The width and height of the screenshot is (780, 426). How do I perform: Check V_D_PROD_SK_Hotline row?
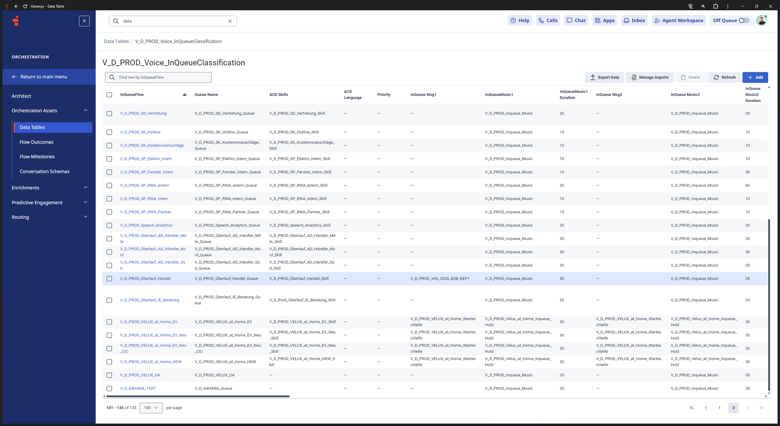tap(109, 132)
